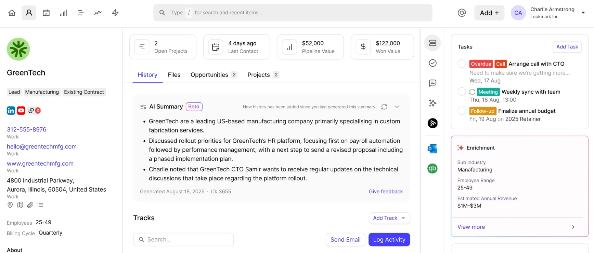Click the list icon under address

(x=40, y=205)
